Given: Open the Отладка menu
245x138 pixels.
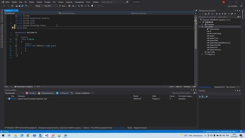Looking at the screenshot, I should pyautogui.click(x=47, y=2).
